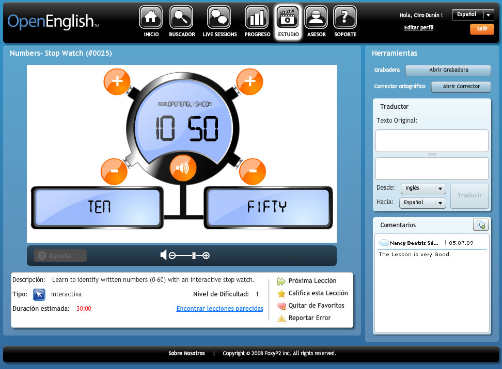Viewport: 502px width, 369px height.
Task: Click the OpenEnglish logo
Action: 53,22
